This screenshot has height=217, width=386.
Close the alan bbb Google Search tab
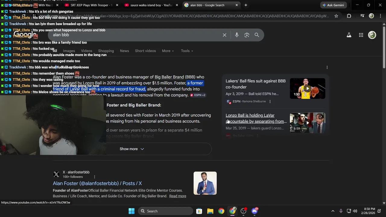(x=237, y=5)
